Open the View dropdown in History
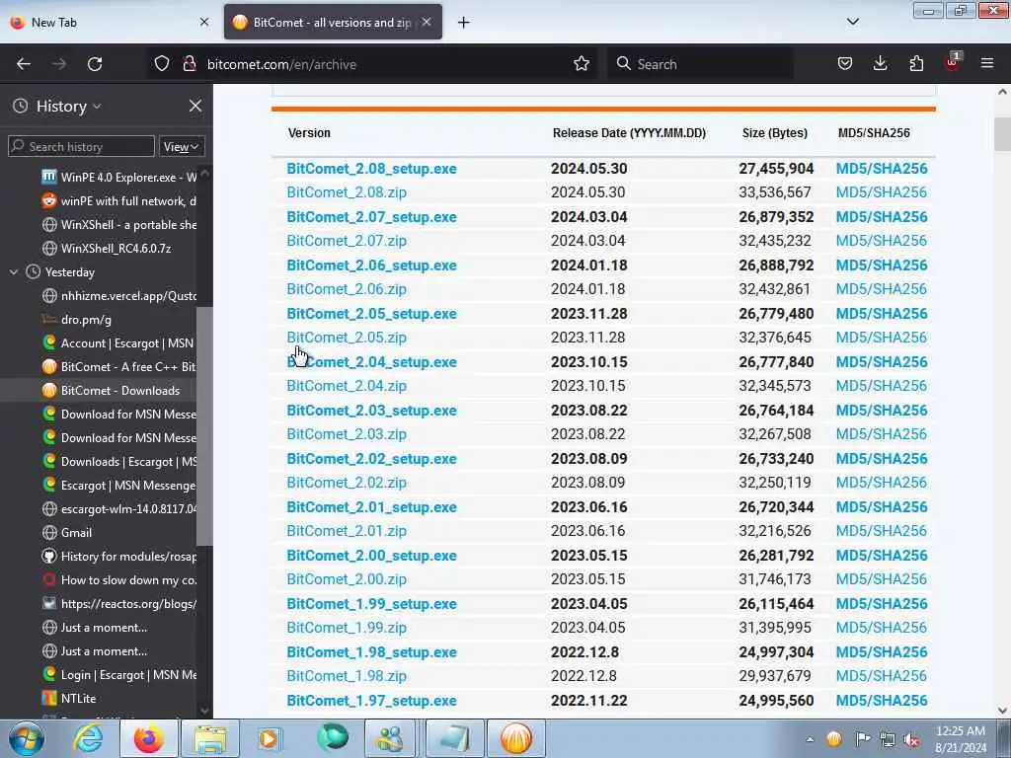The image size is (1011, 758). coord(182,147)
